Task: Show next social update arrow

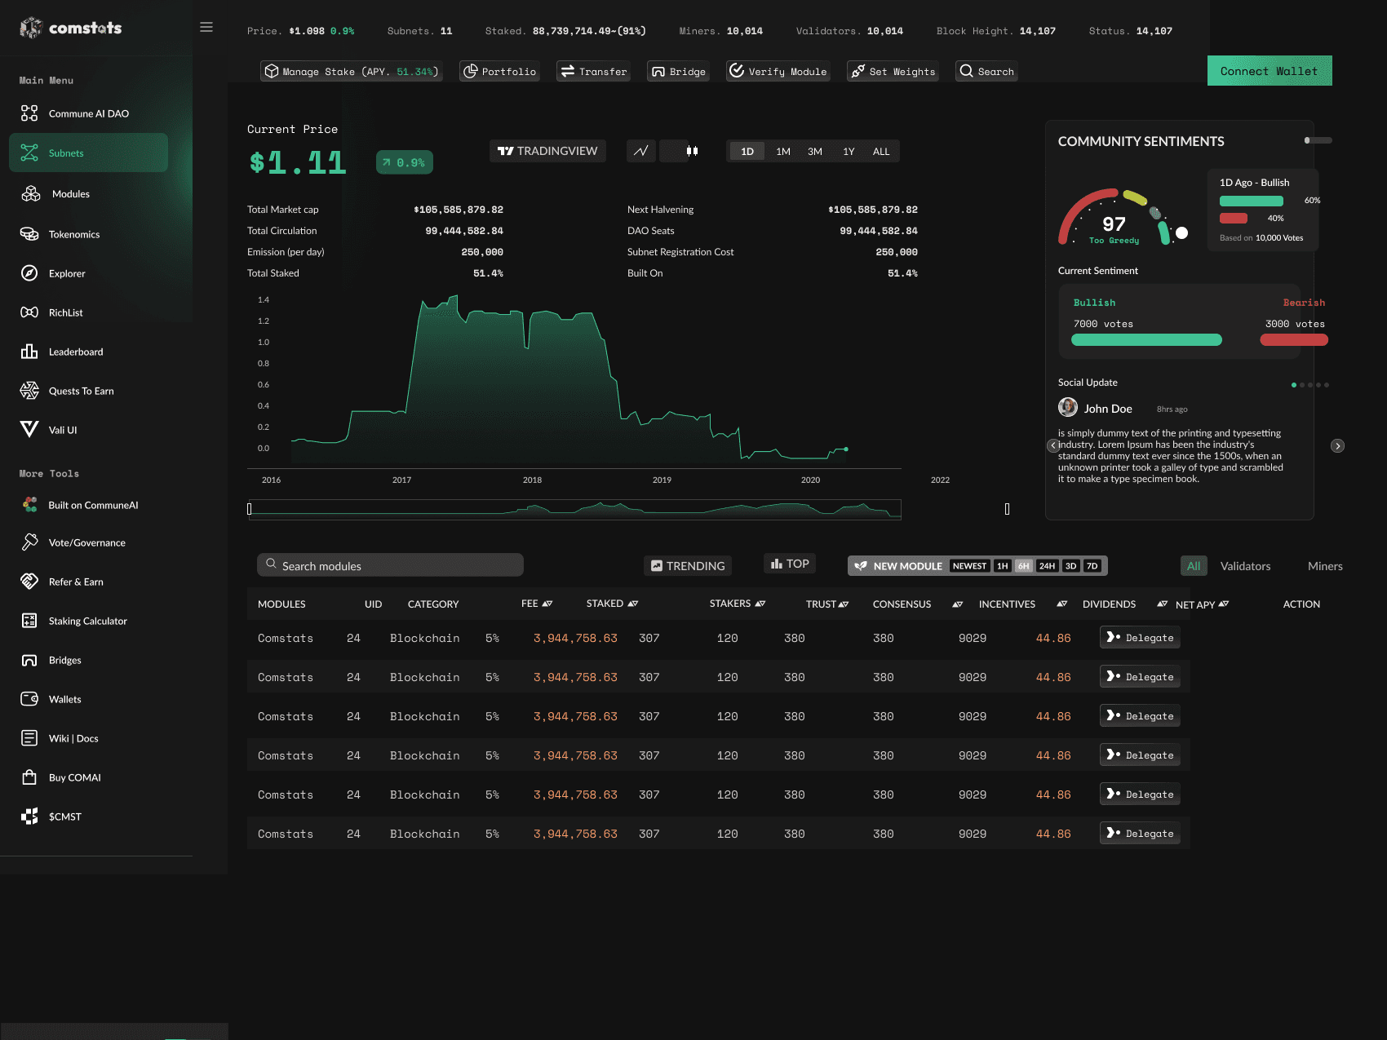Action: click(x=1337, y=445)
